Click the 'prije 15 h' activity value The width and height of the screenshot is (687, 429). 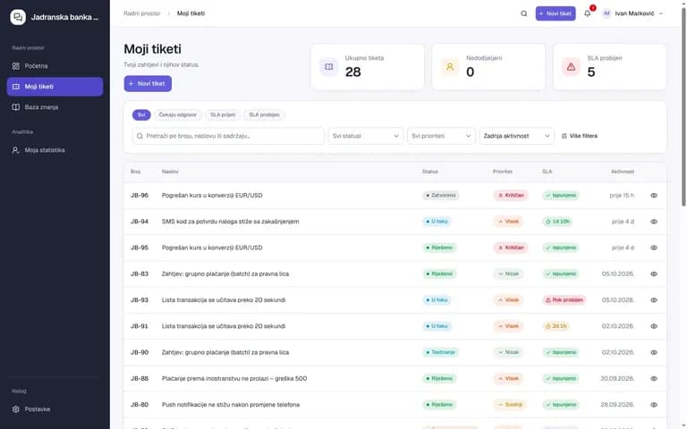pos(622,195)
